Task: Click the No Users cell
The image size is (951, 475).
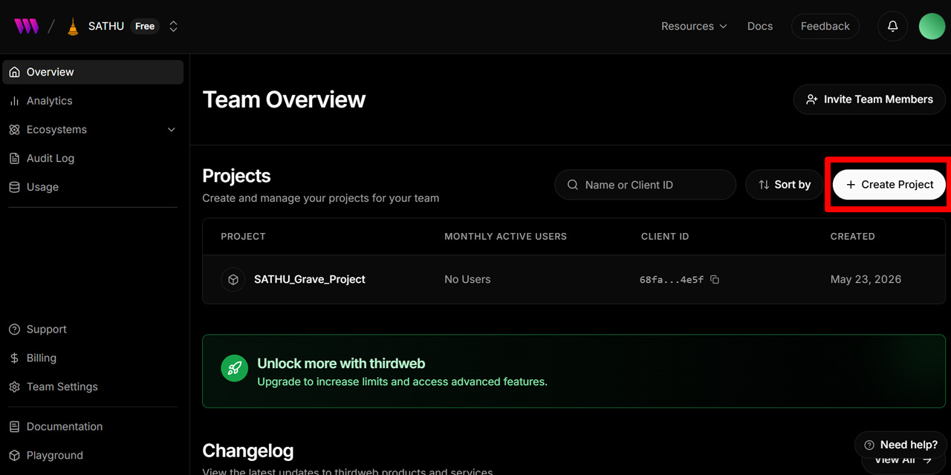Action: pos(467,280)
